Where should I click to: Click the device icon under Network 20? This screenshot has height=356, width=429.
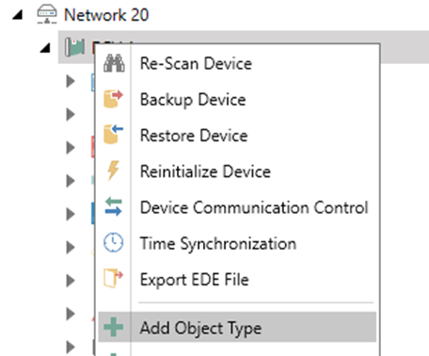point(74,47)
